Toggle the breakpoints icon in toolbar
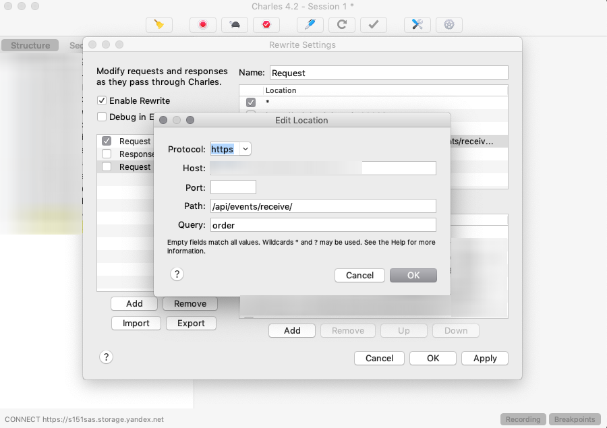The image size is (607, 428). click(x=266, y=25)
